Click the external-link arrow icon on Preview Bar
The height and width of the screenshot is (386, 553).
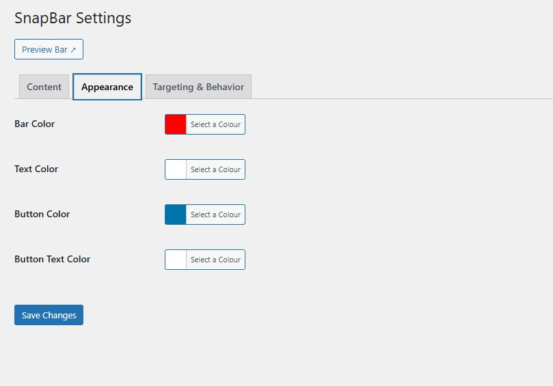[x=73, y=50]
